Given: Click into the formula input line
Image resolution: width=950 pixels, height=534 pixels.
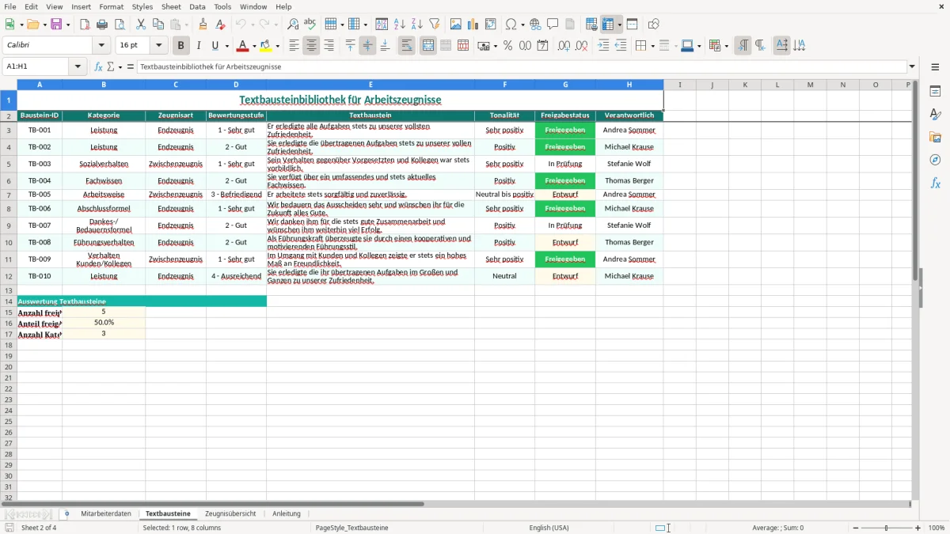Looking at the screenshot, I should click(521, 66).
